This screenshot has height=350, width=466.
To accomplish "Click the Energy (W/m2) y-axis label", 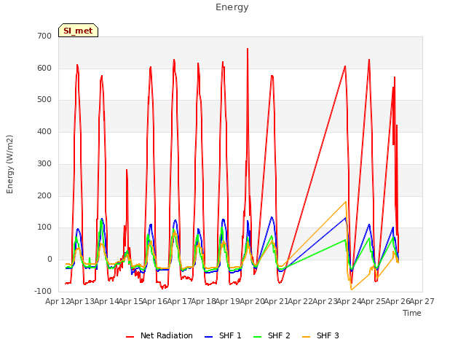I will 9,164.
